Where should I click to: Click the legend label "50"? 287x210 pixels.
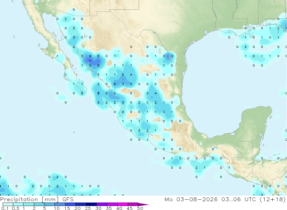coord(140,208)
